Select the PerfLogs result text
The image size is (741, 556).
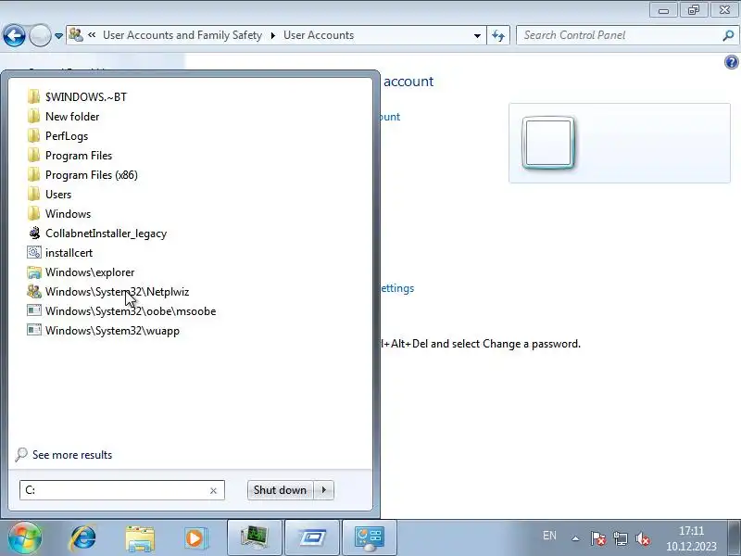(x=67, y=136)
